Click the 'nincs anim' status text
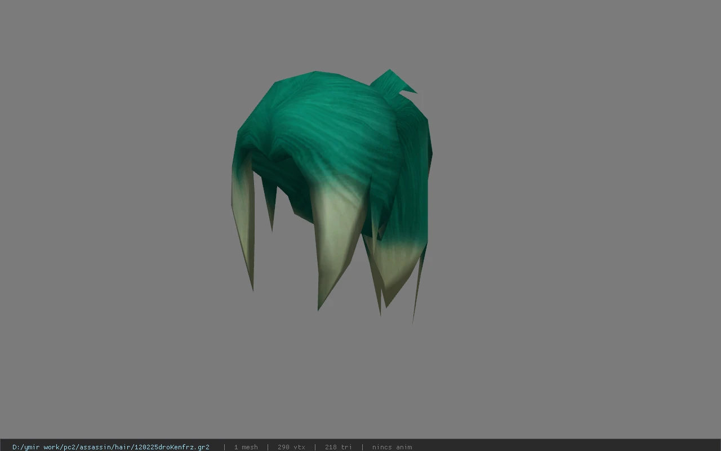Image resolution: width=721 pixels, height=451 pixels. click(392, 447)
